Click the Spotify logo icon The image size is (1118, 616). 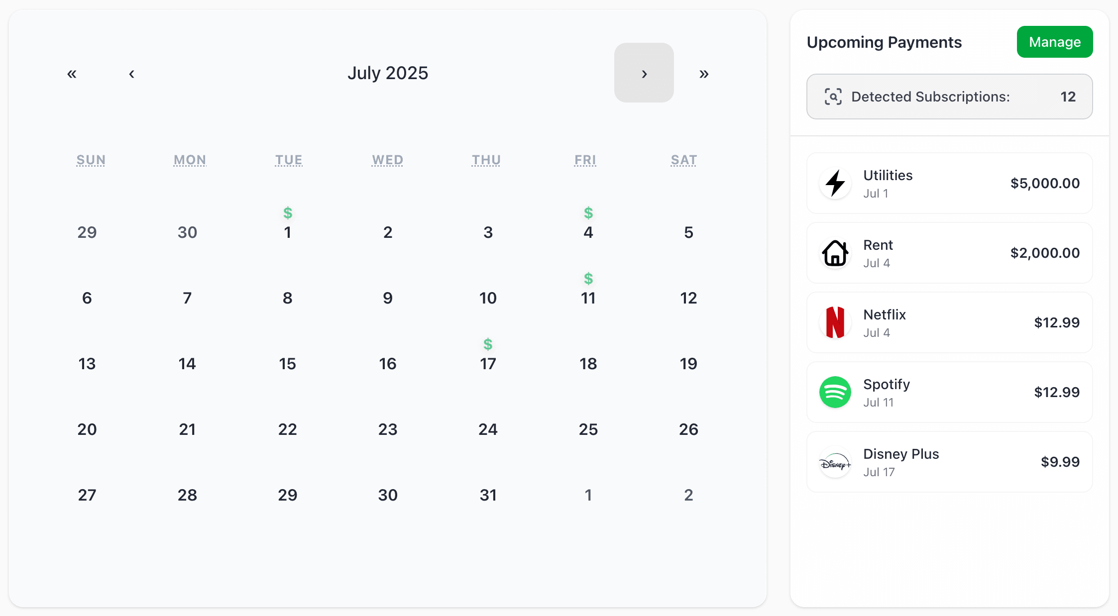point(835,392)
